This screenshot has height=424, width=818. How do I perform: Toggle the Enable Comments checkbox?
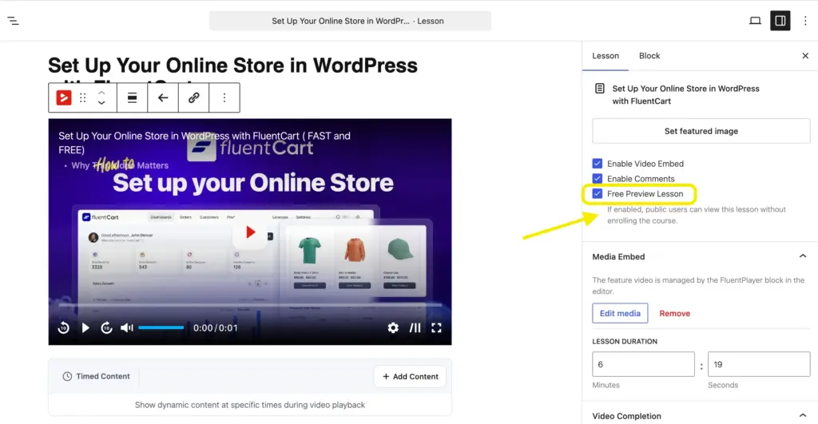tap(598, 178)
